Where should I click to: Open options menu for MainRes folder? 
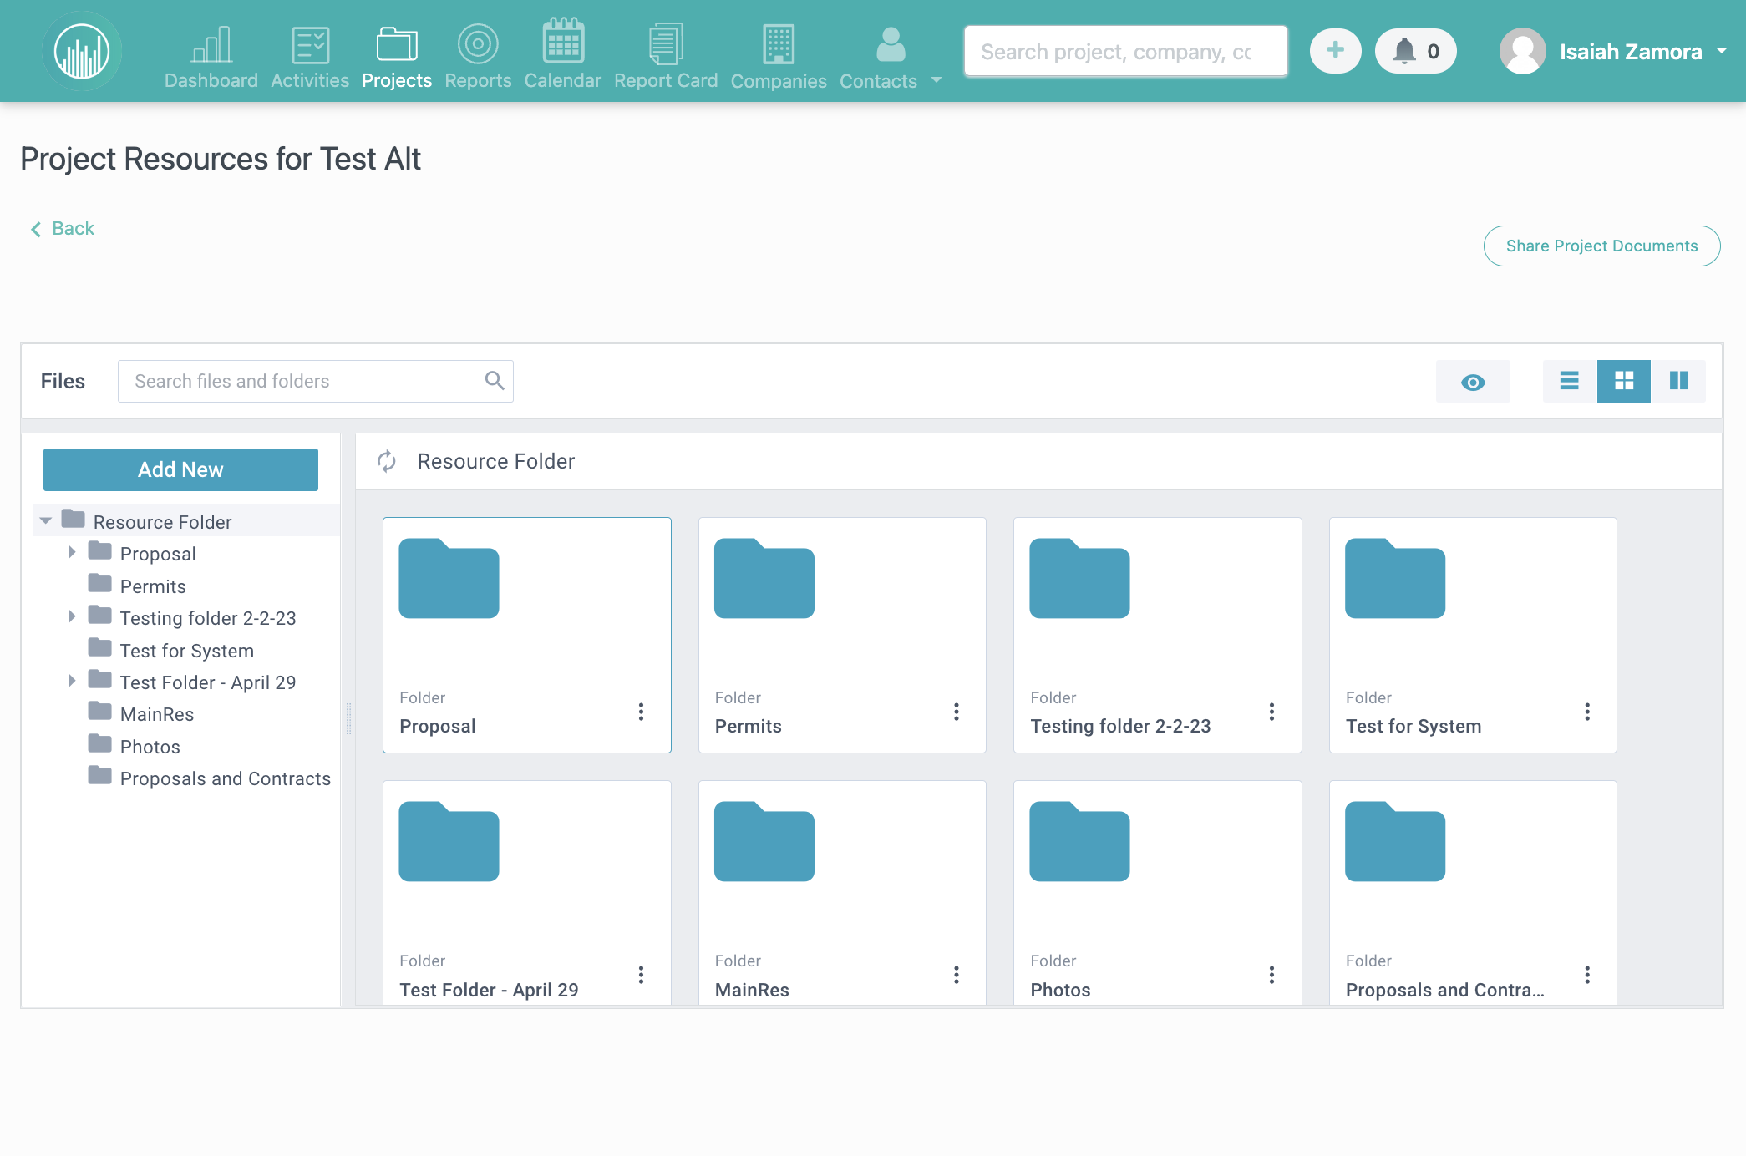click(x=957, y=975)
